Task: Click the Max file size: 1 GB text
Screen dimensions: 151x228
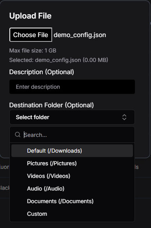Action: coord(33,50)
